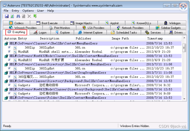The height and width of the screenshot is (131, 190).
Task: Select the Everything tab
Action: [x=16, y=32]
